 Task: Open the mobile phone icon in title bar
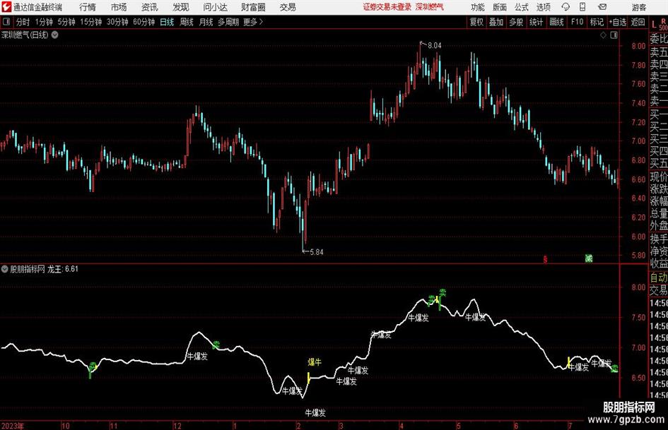(582, 7)
